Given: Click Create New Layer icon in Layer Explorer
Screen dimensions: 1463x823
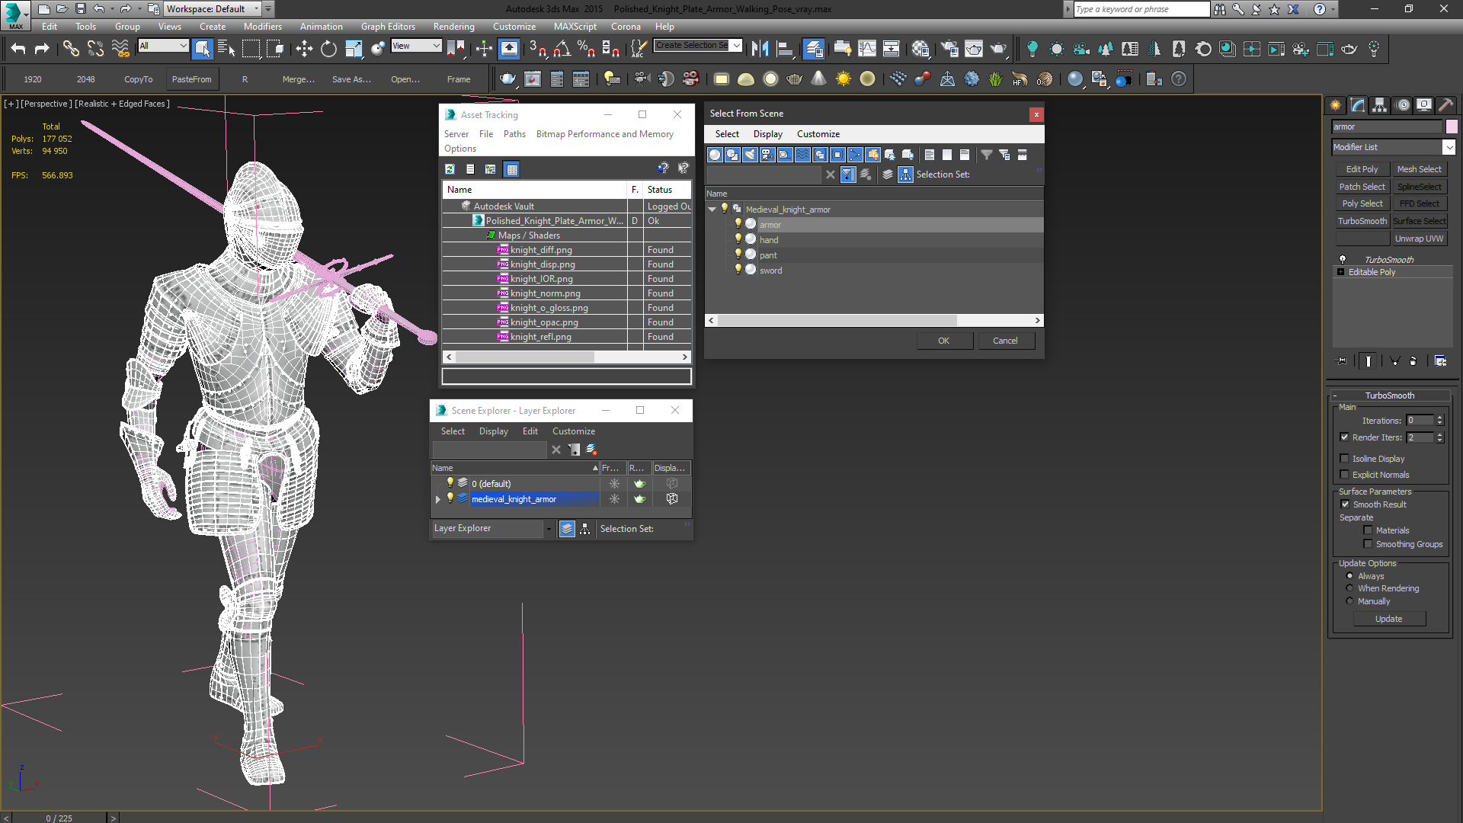Looking at the screenshot, I should tap(591, 450).
